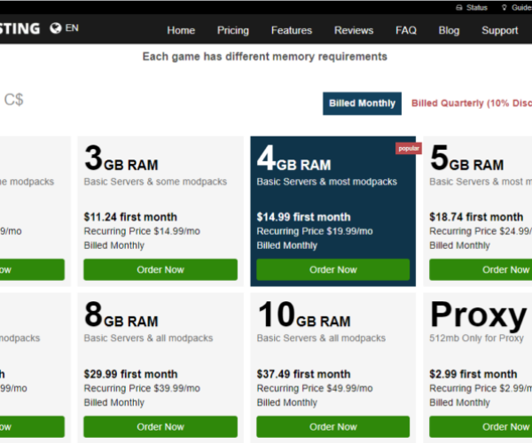Viewport: 532px width, 443px height.
Task: Click 'Basic Servers & some modpacks' under 3GB
Action: (155, 182)
